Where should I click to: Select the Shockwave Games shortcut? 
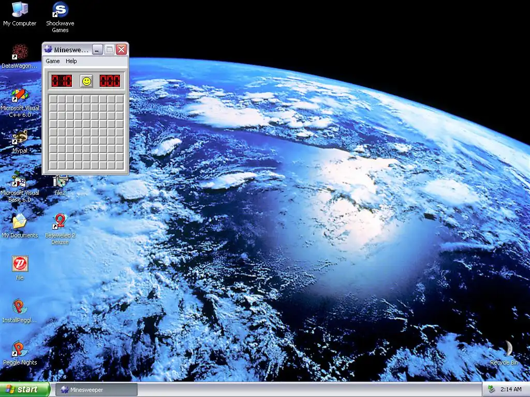tap(60, 17)
